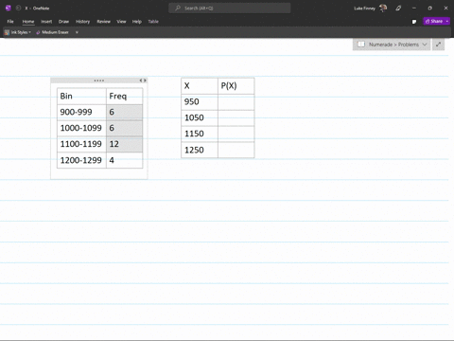Click the Luke Finney profile picture
Image resolution: width=454 pixels, height=341 pixels.
pos(383,9)
